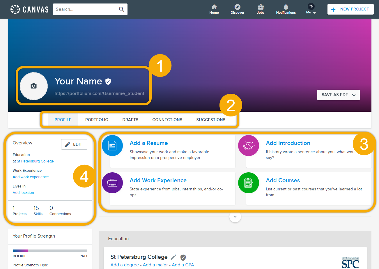Screen dimensions: 379x269
Task: Click the New Project button
Action: (350, 9)
